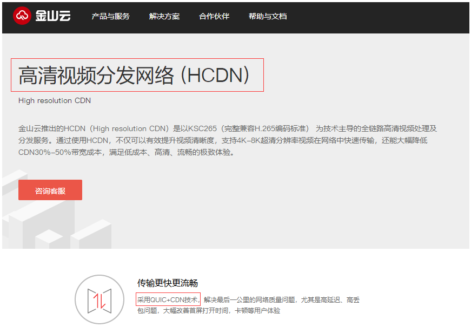Open the 产品与服务 menu

(110, 16)
